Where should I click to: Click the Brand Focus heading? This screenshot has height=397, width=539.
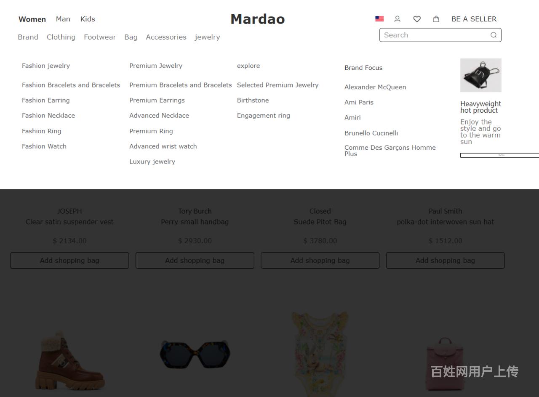coord(363,68)
